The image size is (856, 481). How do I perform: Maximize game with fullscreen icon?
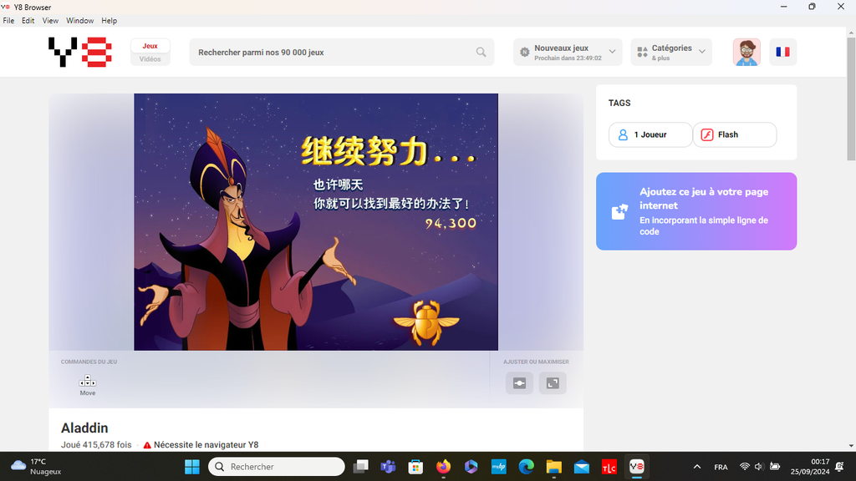[553, 383]
